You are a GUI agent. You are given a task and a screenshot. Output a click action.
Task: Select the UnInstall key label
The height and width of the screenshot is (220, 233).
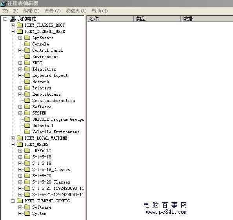[x=43, y=125]
